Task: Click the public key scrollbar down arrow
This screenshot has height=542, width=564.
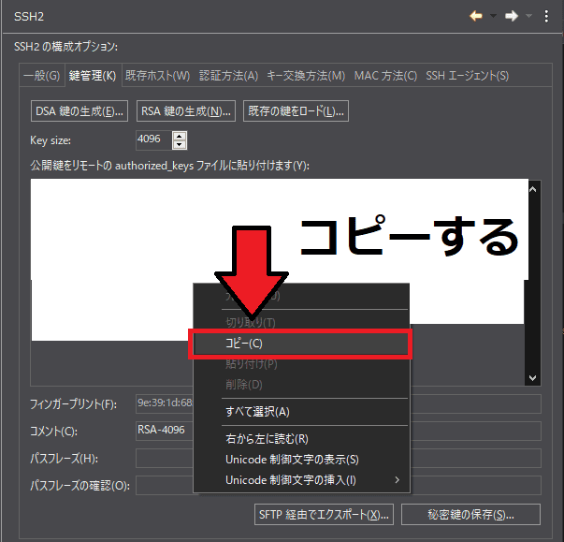Action: [533, 377]
